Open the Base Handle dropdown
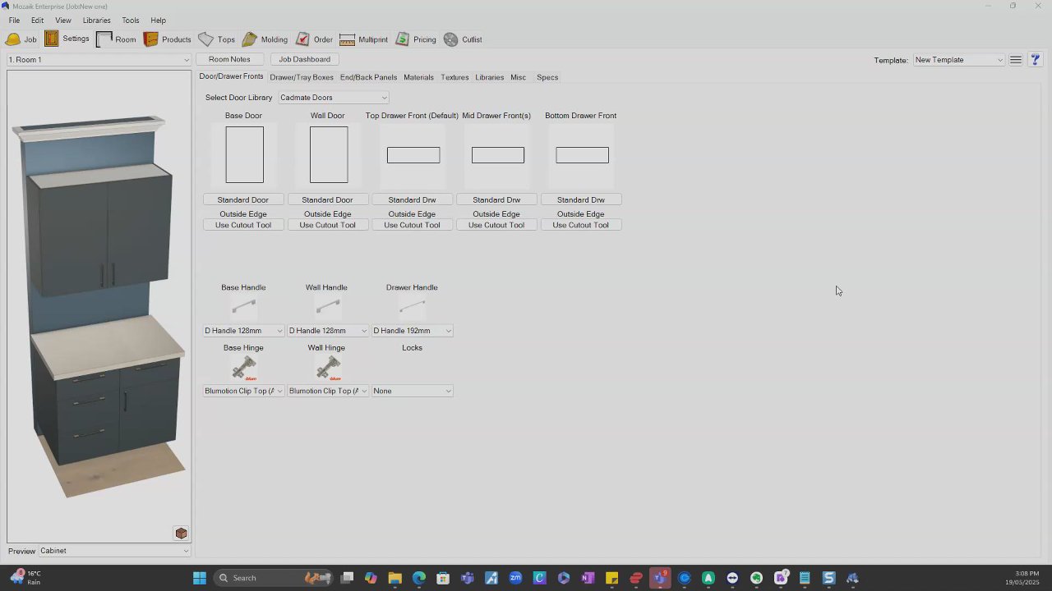This screenshot has width=1052, height=591. pyautogui.click(x=243, y=331)
